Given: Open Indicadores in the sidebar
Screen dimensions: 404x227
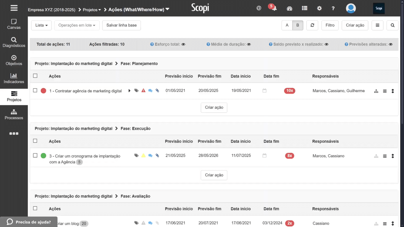Looking at the screenshot, I should click(14, 78).
